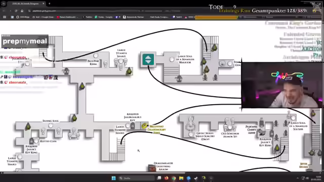Screen dimensions: 324x182
Task: Open the Windows Start menu
Action: coord(113,178)
